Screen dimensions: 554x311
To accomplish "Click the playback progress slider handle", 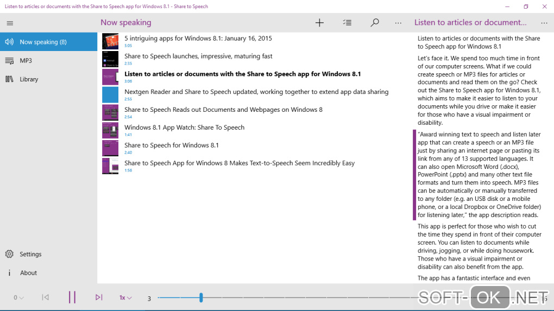I will pyautogui.click(x=201, y=297).
